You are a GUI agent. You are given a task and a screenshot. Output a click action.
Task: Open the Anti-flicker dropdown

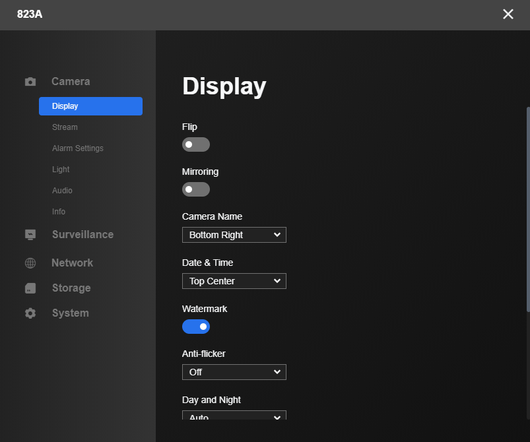234,372
